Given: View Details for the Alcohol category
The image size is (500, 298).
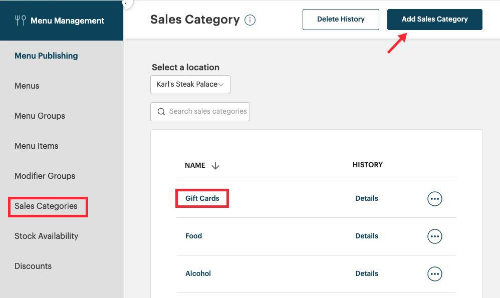Looking at the screenshot, I should 367,273.
